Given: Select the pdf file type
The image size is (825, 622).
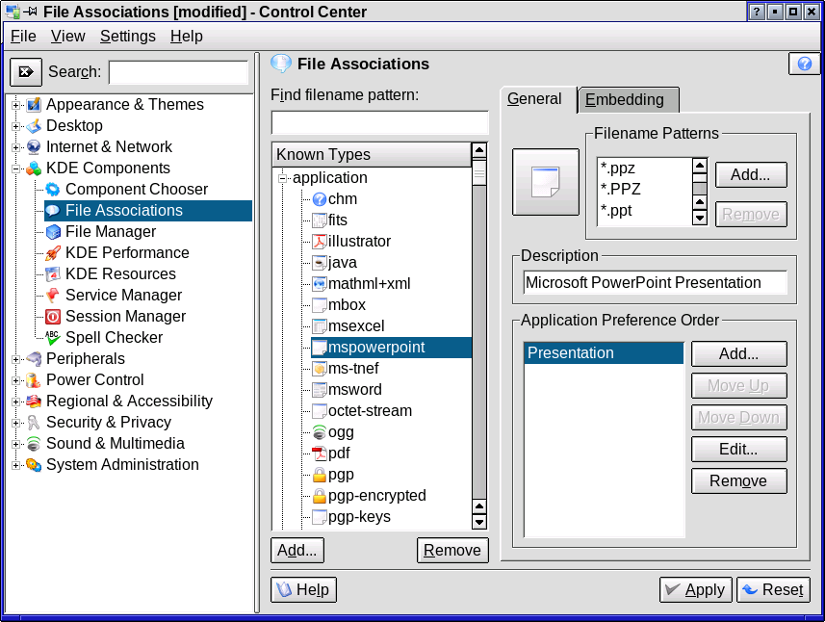Looking at the screenshot, I should (339, 454).
